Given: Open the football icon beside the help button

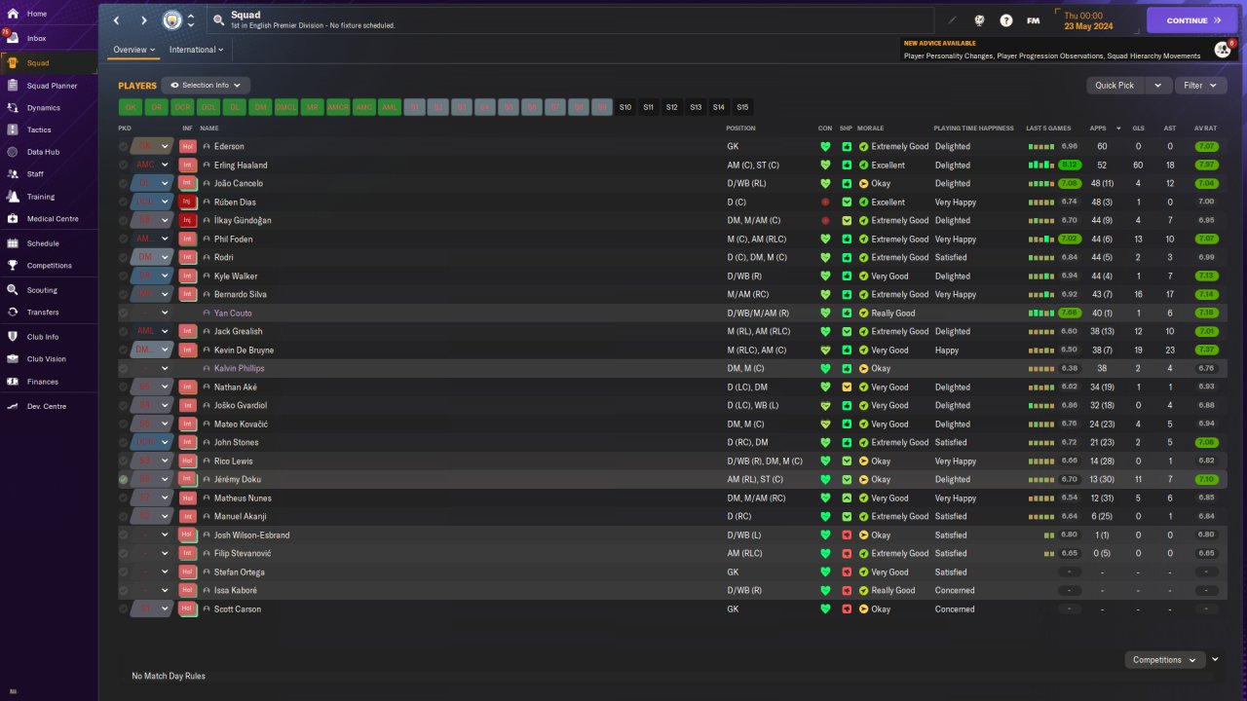Looking at the screenshot, I should point(979,20).
